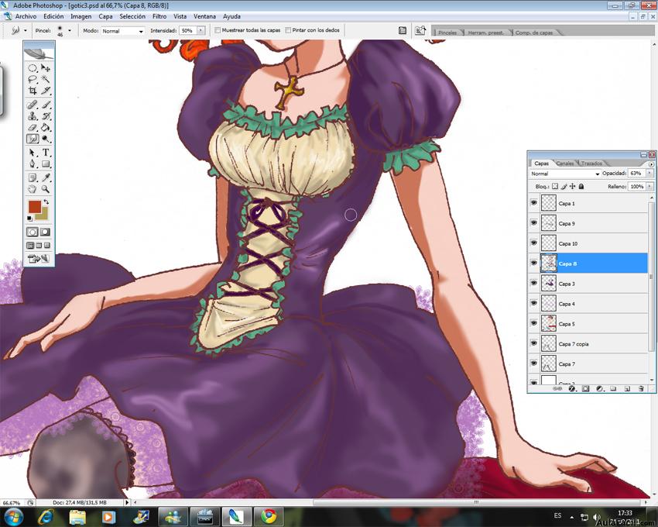
Task: Toggle lock all for layer
Action: coord(581,186)
